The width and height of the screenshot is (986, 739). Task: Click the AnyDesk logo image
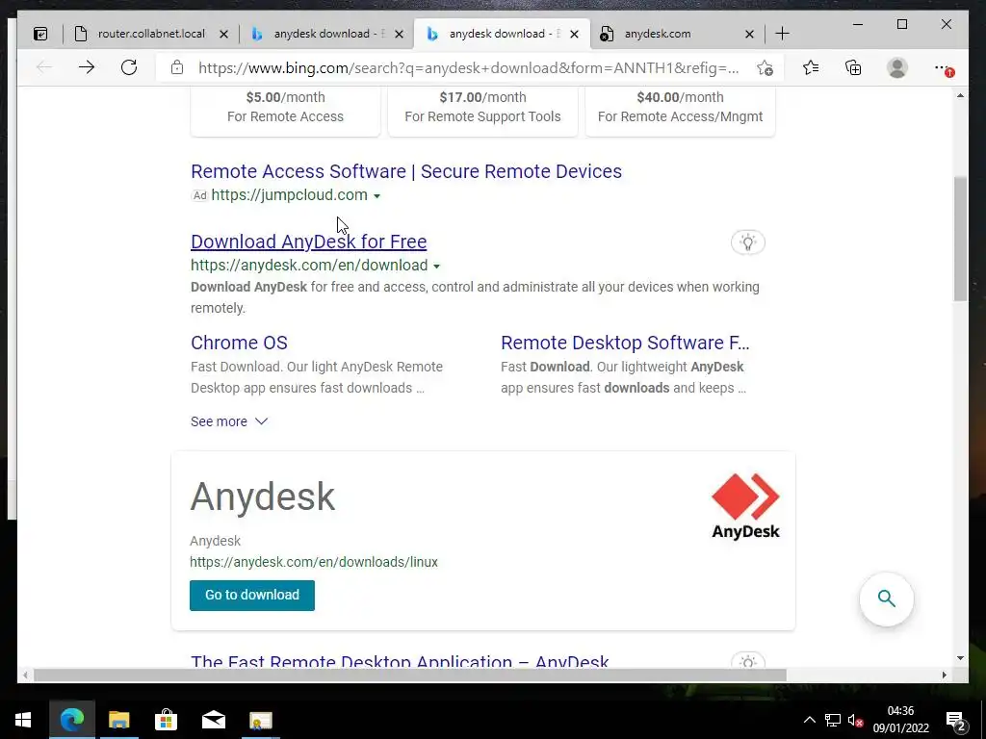pos(745,506)
